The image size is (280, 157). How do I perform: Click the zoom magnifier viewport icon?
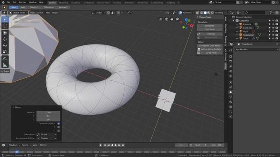click(x=177, y=19)
